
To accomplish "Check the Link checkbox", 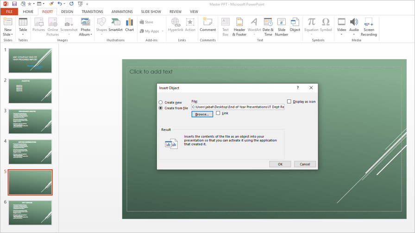I will pyautogui.click(x=218, y=113).
